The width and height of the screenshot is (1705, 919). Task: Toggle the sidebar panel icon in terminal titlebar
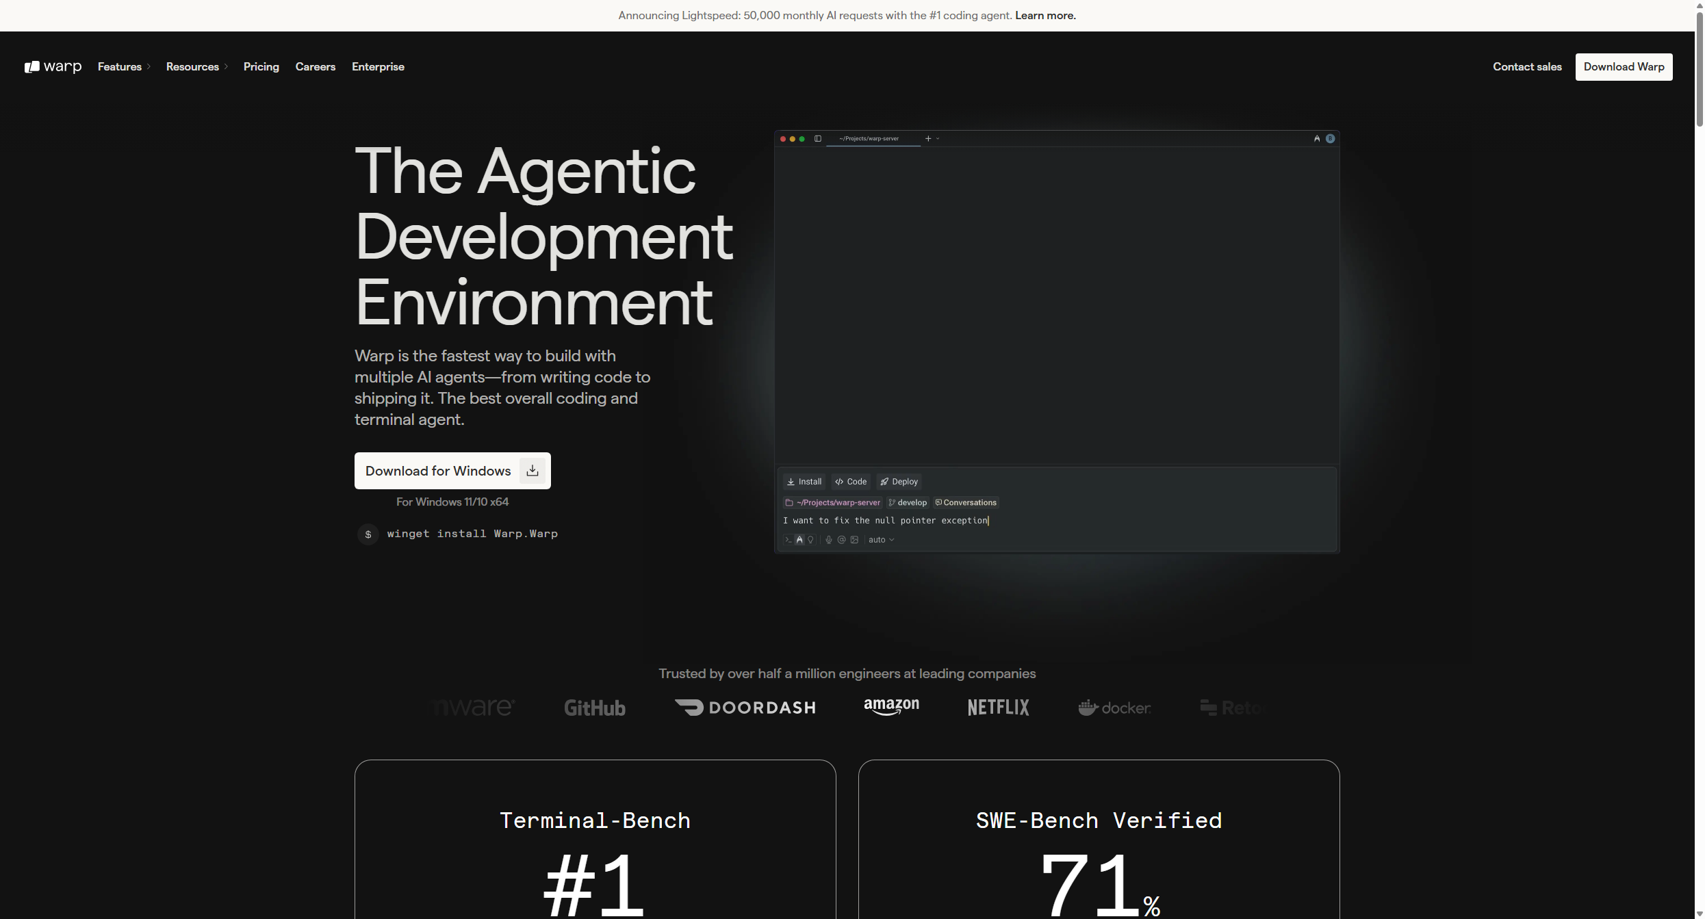pyautogui.click(x=818, y=138)
